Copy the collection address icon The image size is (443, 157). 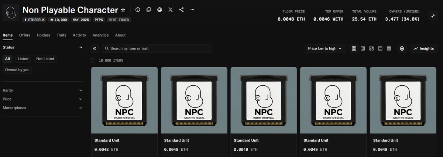[x=148, y=10]
